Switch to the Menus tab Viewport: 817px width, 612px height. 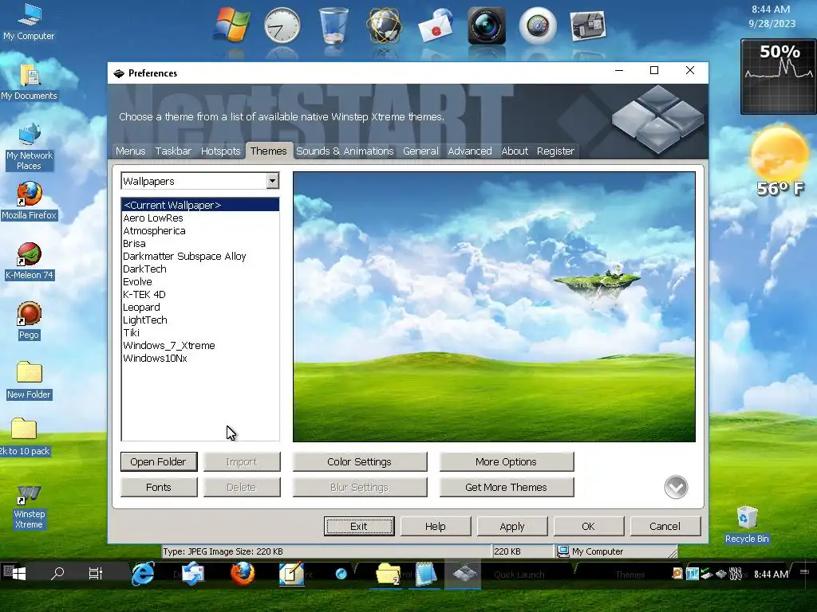(x=130, y=151)
